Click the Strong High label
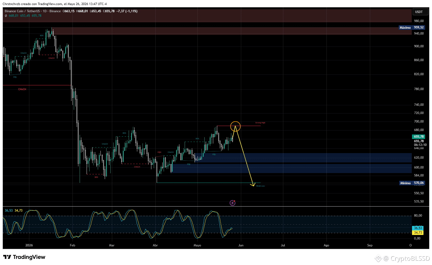The image size is (432, 265). point(260,123)
